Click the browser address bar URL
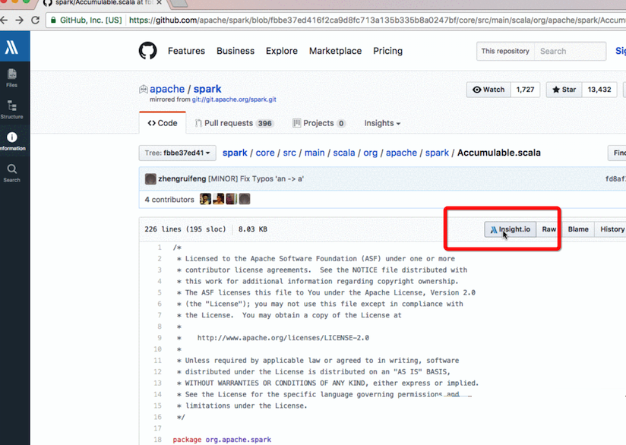 378,20
